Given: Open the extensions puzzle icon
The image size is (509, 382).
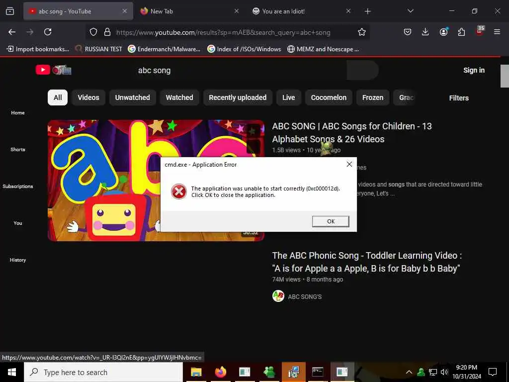Looking at the screenshot, I should pyautogui.click(x=461, y=32).
